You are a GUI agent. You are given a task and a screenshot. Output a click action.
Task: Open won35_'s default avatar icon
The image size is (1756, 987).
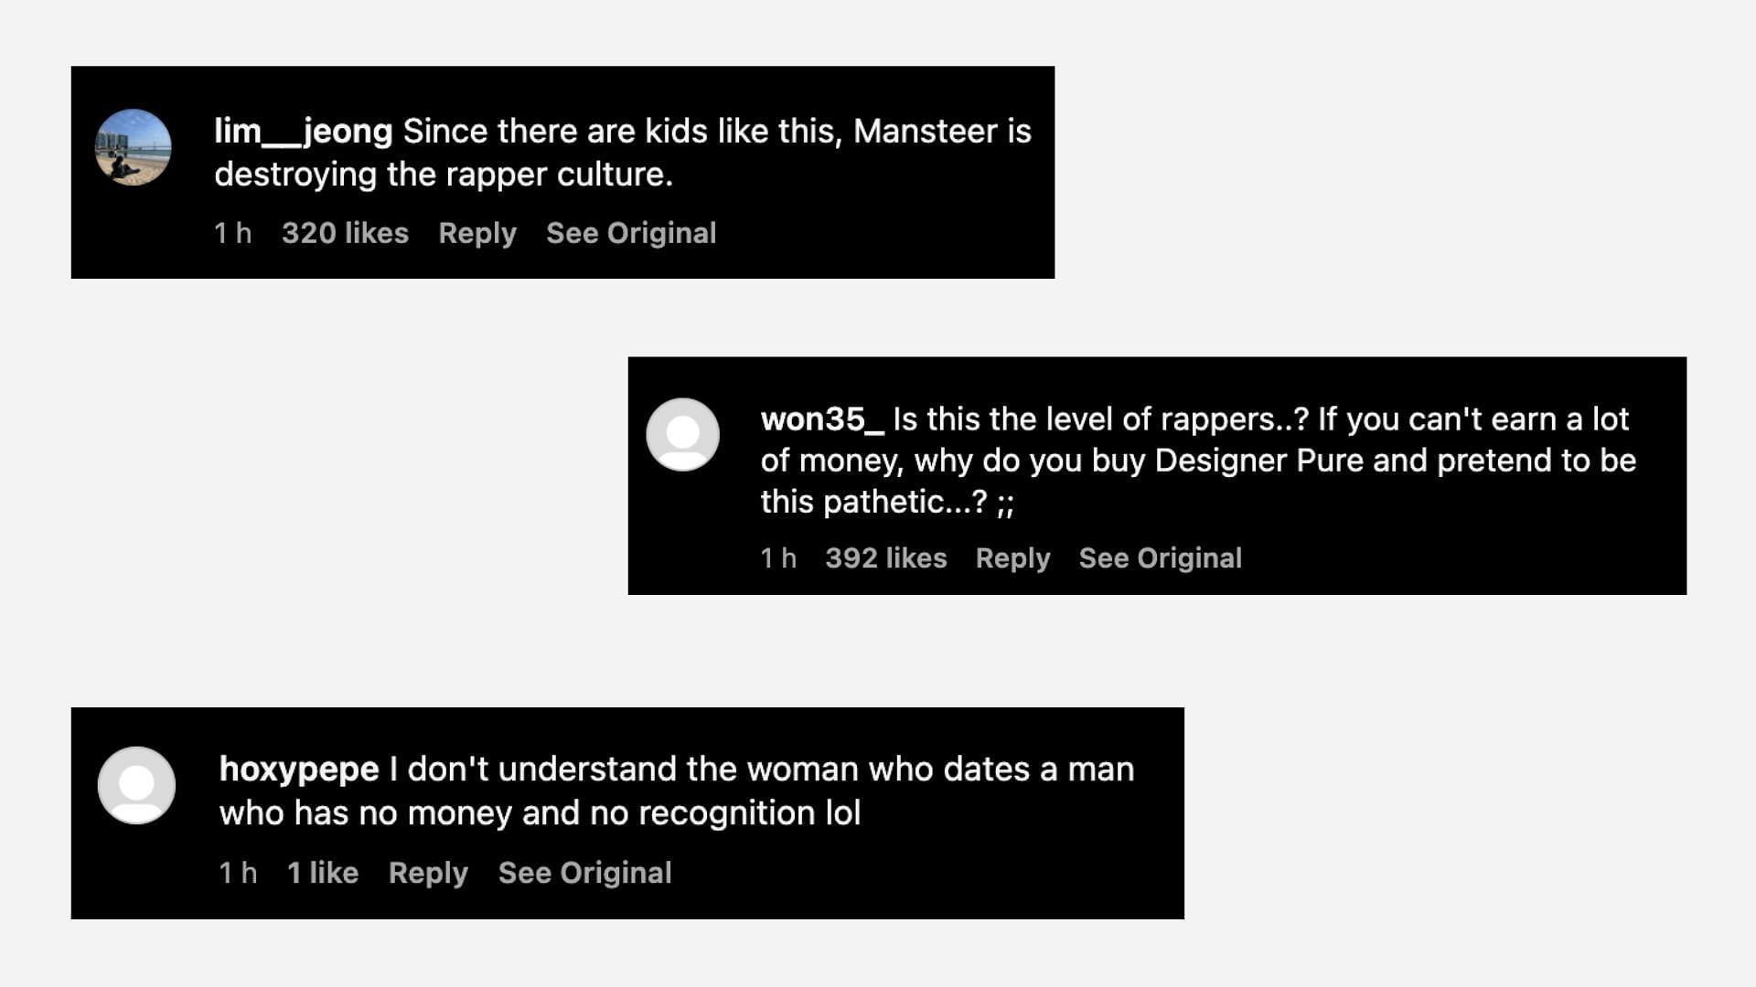[683, 435]
